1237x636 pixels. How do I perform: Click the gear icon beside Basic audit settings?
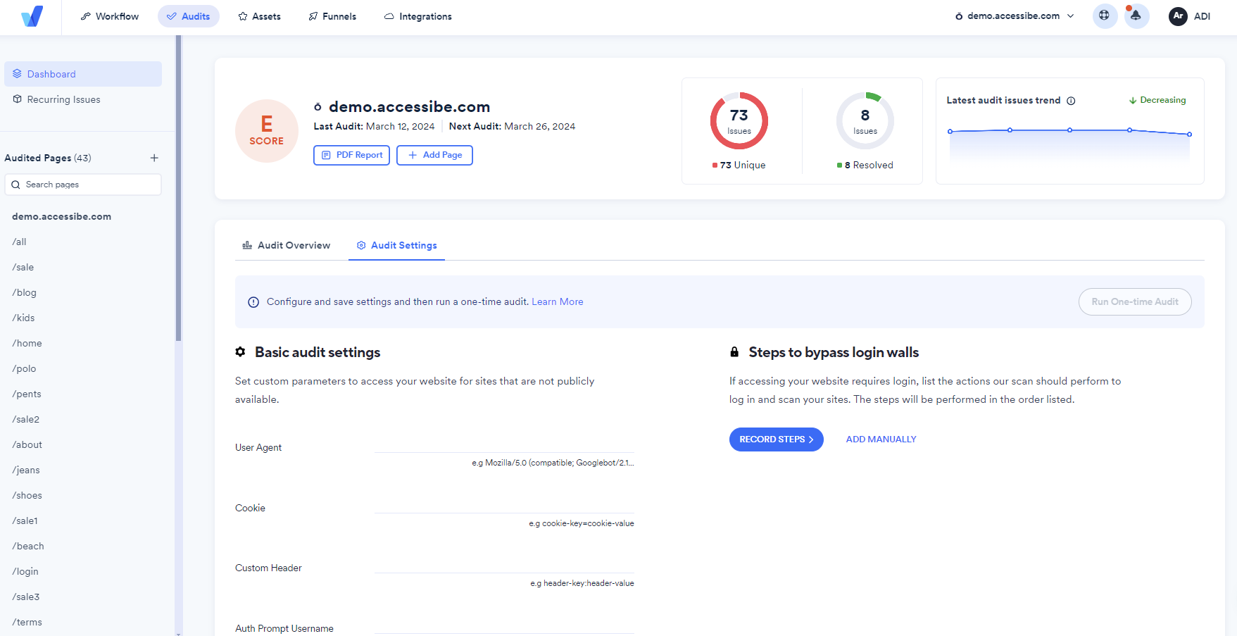(241, 351)
